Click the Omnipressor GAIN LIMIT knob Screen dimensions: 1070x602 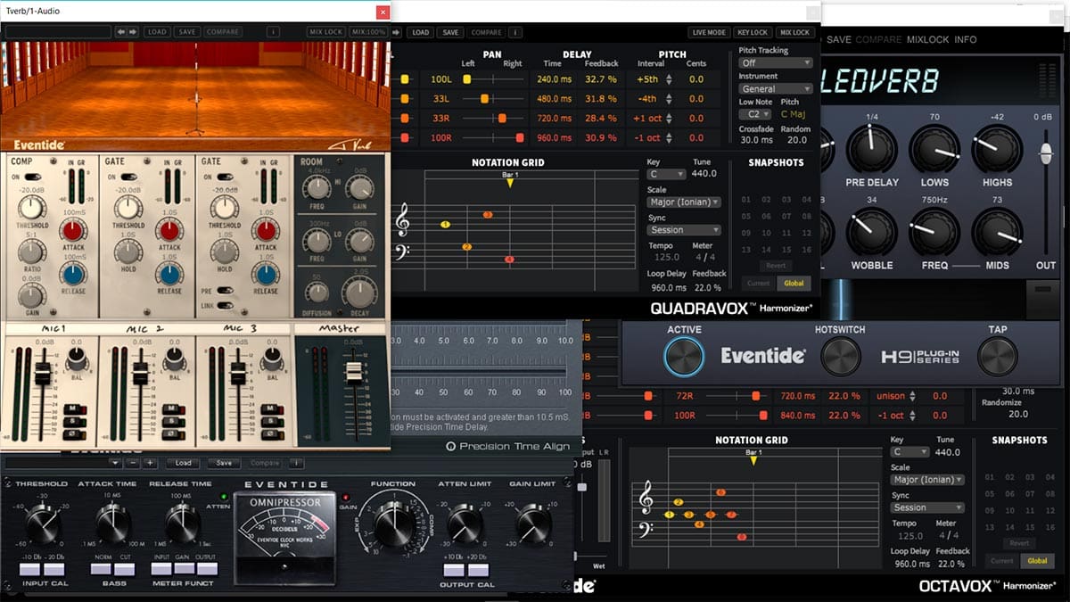tap(533, 524)
